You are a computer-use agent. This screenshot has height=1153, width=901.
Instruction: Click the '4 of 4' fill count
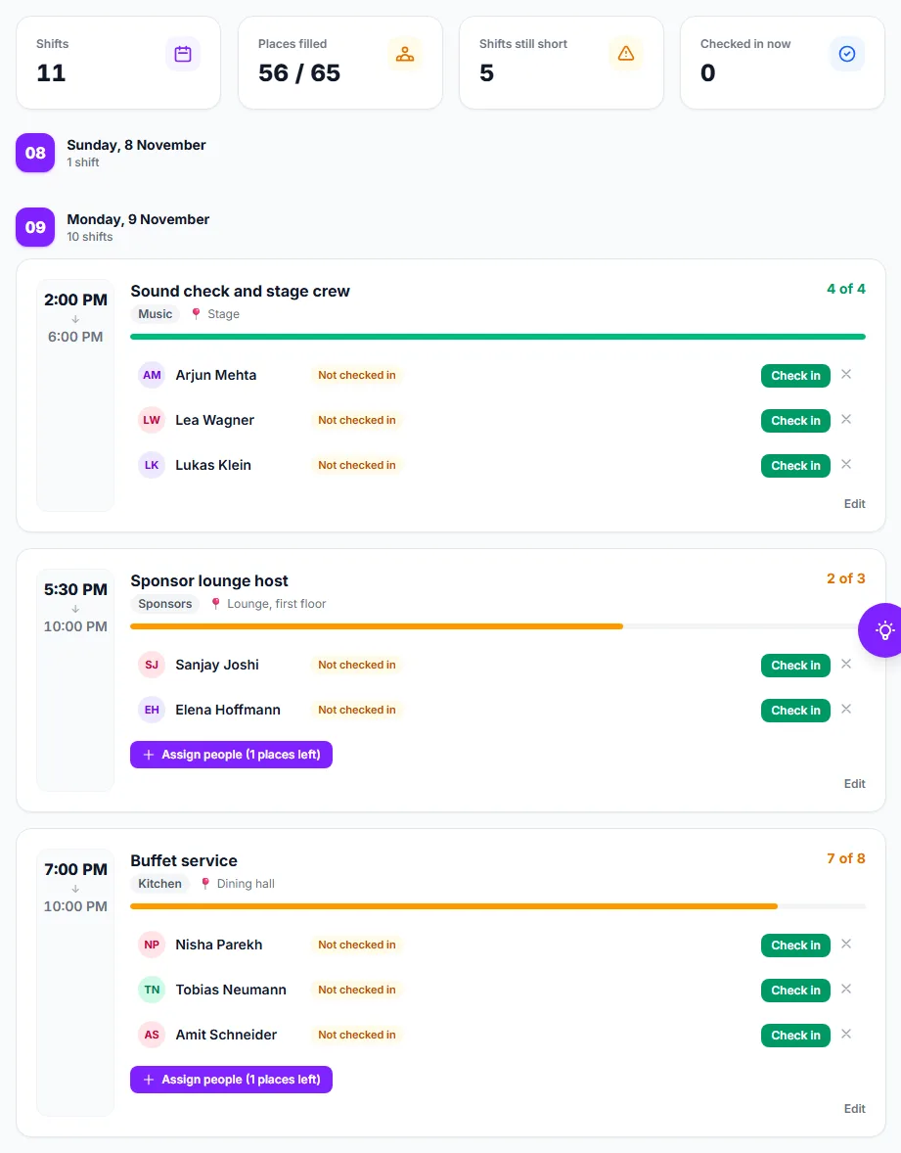[x=846, y=289]
